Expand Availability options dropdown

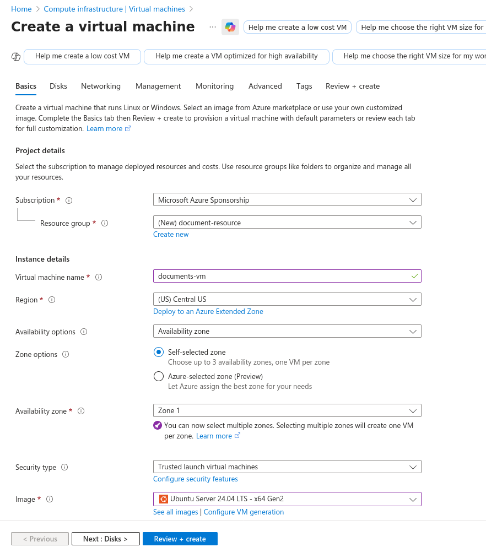287,331
